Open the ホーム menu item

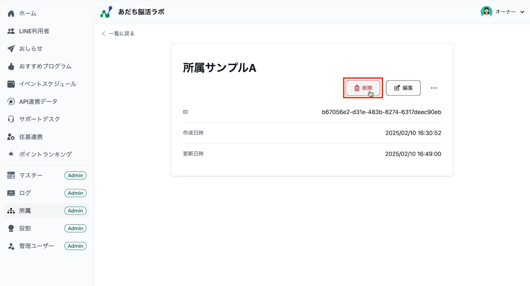point(47,13)
